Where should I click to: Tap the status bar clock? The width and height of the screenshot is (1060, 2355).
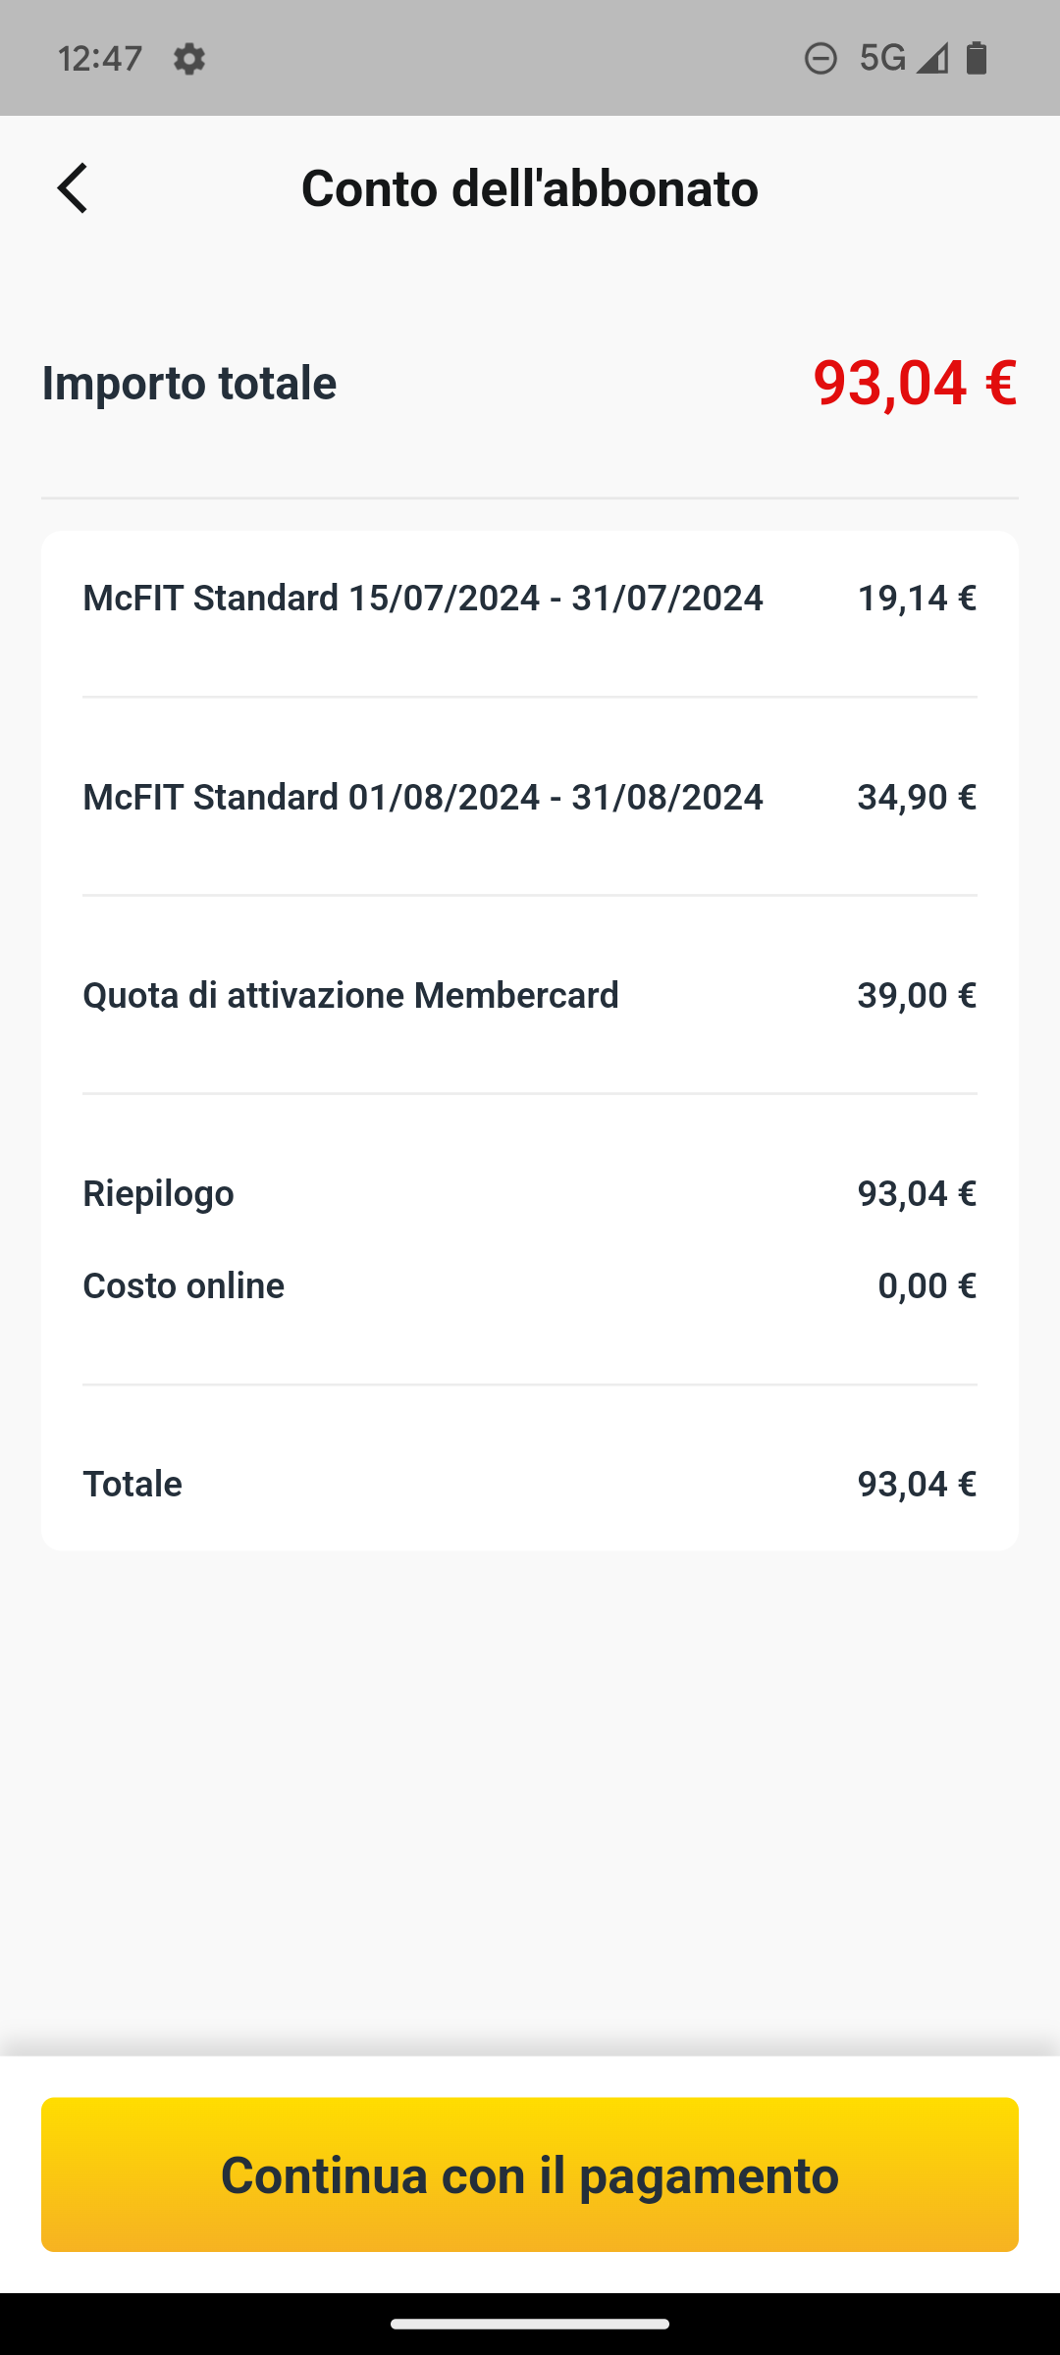pyautogui.click(x=100, y=59)
